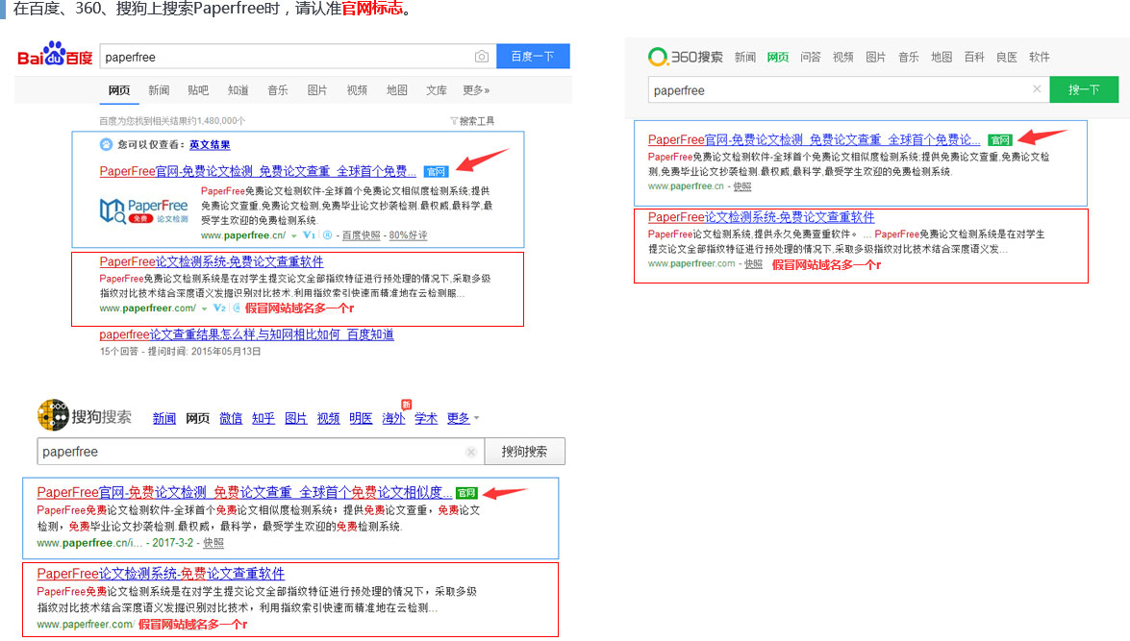This screenshot has width=1130, height=641.
Task: Expand Sogou 更多 dropdown
Action: click(463, 418)
